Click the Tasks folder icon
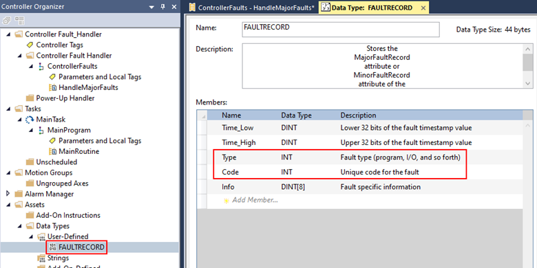Image resolution: width=537 pixels, height=268 pixels. (19, 109)
